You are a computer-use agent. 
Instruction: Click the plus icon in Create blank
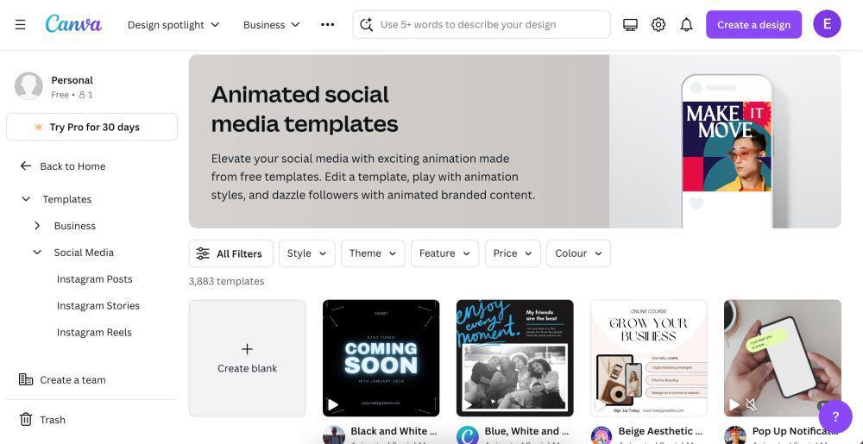[x=247, y=349]
